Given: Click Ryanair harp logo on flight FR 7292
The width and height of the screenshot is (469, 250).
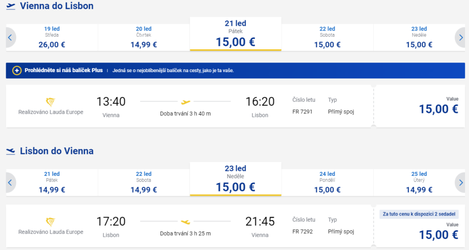Looking at the screenshot, I should point(50,222).
